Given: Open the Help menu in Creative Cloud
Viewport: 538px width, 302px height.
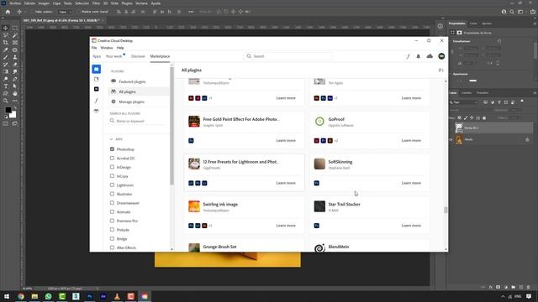Looking at the screenshot, I should pyautogui.click(x=120, y=48).
